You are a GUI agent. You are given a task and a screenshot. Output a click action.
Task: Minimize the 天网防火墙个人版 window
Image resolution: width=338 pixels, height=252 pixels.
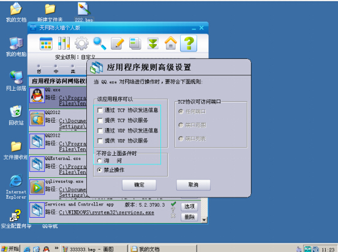[x=194, y=28]
